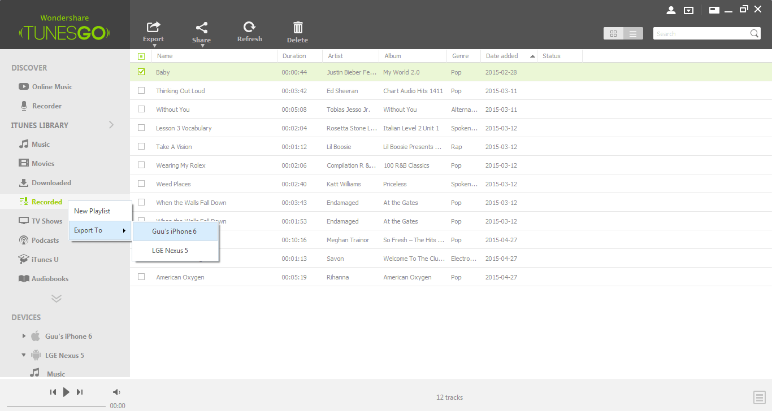772x411 pixels.
Task: Export to LGE Nexus 5
Action: pyautogui.click(x=175, y=251)
